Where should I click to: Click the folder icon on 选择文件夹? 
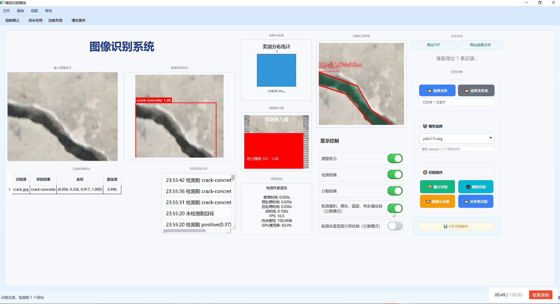click(467, 91)
